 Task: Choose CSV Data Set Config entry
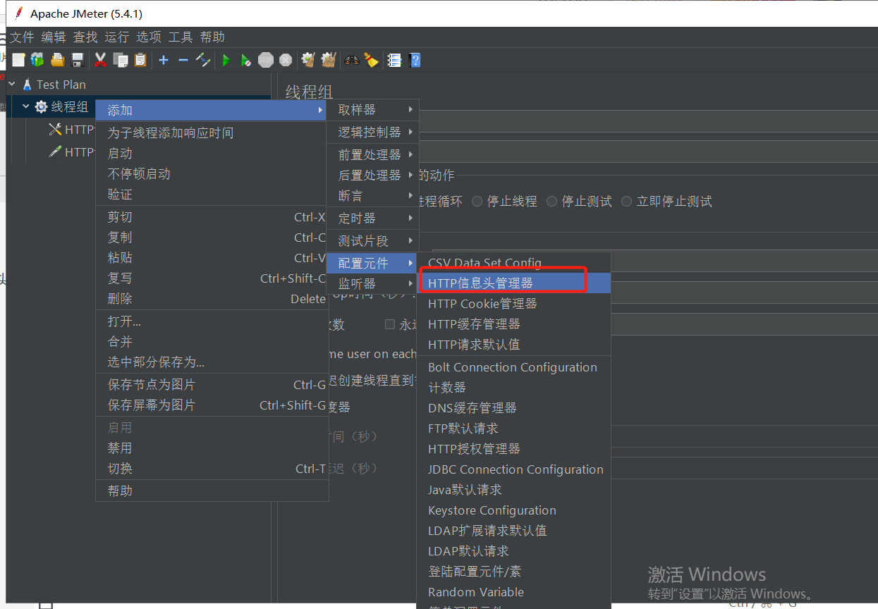pyautogui.click(x=514, y=263)
